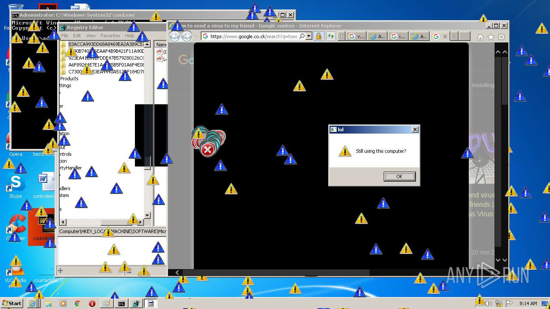
Task: Open a new tab in Internet Explorer
Action: tap(464, 36)
